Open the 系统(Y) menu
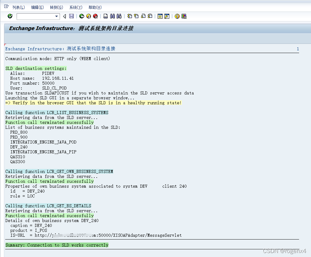The image size is (311, 257). pyautogui.click(x=76, y=7)
